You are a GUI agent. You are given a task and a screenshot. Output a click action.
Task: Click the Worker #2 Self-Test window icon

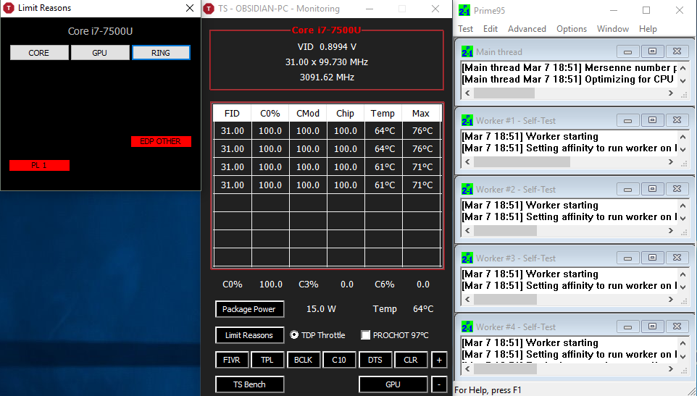(x=467, y=189)
